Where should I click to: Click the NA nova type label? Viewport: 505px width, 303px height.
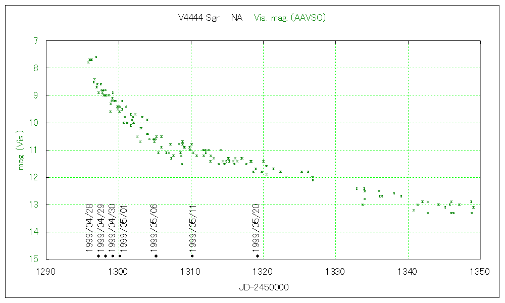[x=236, y=18]
